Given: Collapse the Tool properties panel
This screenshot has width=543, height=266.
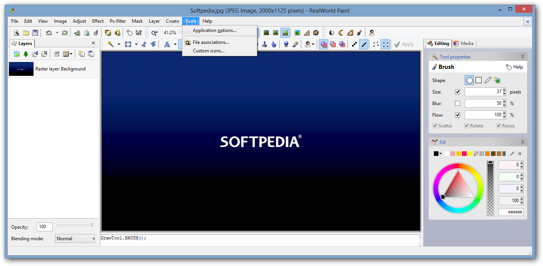Looking at the screenshot, I should coord(523,57).
